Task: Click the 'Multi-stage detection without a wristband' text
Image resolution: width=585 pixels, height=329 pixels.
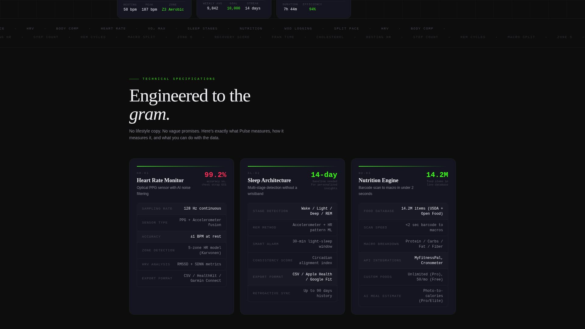Action: tap(272, 191)
